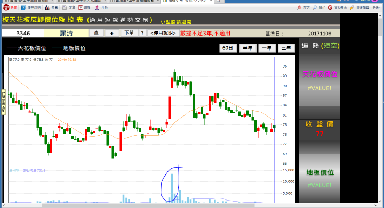Screen dimensions: 384x208
Task: Click the 收盤價 value 77
Action: click(319, 134)
